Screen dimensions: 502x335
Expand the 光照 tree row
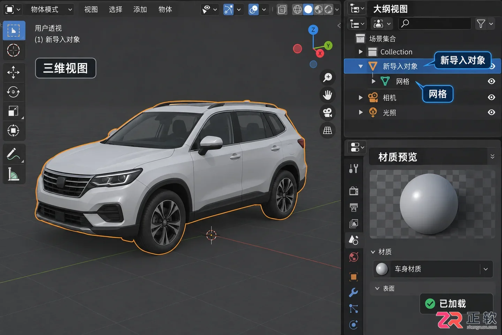(x=361, y=112)
